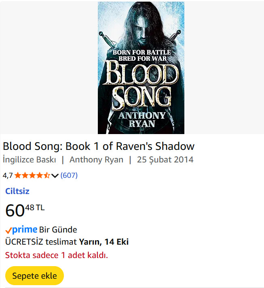Click the blue prime logo
The width and height of the screenshot is (264, 288).
click(x=25, y=230)
